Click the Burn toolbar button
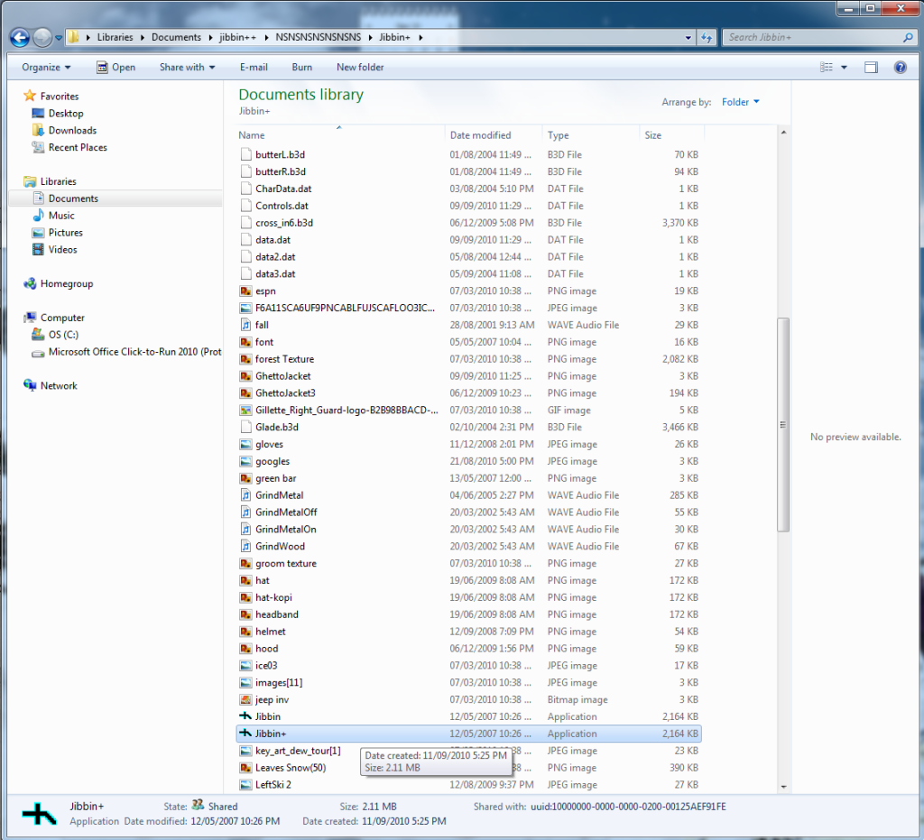Viewport: 924px width, 840px height. [302, 68]
